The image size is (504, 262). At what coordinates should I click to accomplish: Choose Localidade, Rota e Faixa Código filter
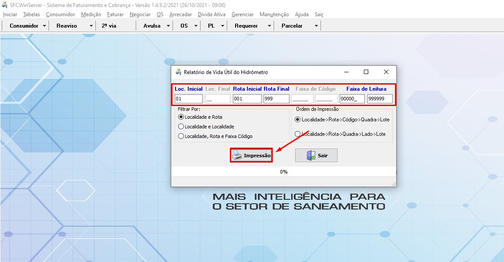click(x=181, y=136)
